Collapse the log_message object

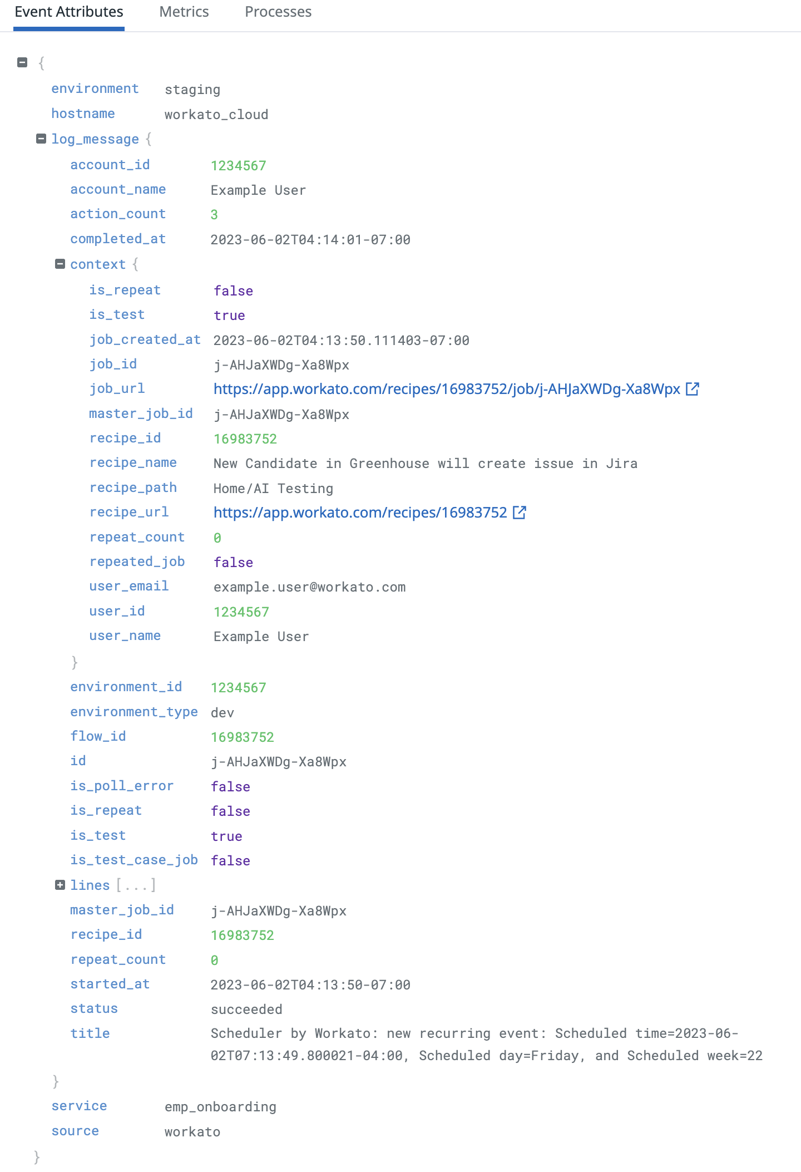[x=41, y=139]
